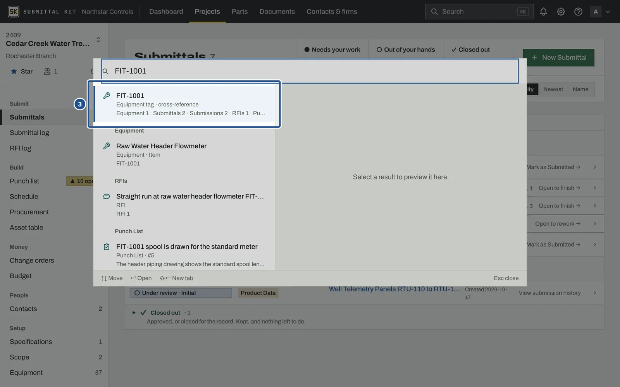Click the people icon showing 1 member
Viewport: 620px width, 387px height.
coord(47,71)
